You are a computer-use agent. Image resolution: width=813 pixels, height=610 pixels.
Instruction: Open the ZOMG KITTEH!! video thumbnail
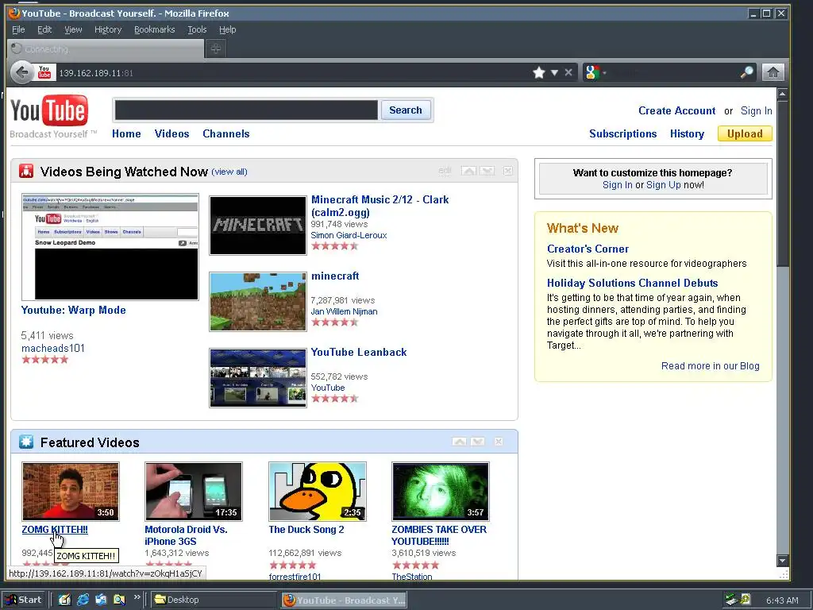pos(71,491)
